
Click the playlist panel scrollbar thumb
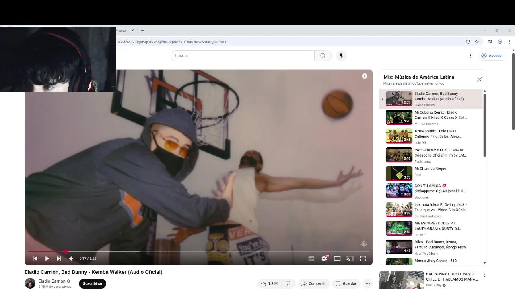tap(484, 124)
